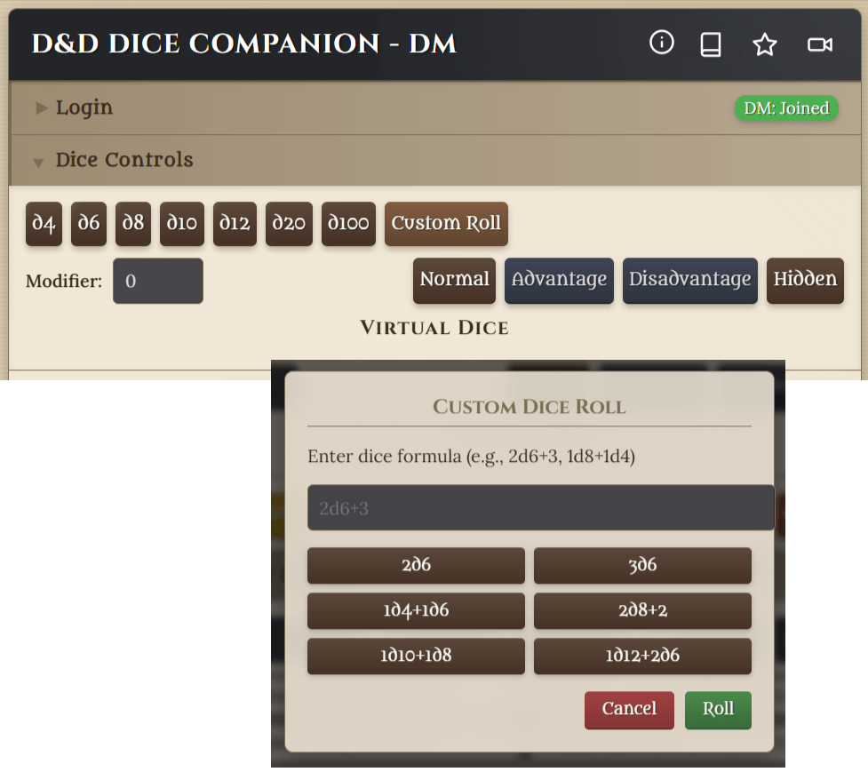Pick the 1d4+1d6 preset

(x=416, y=610)
